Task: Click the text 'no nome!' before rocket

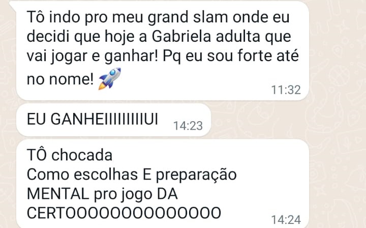Action: [x=60, y=79]
